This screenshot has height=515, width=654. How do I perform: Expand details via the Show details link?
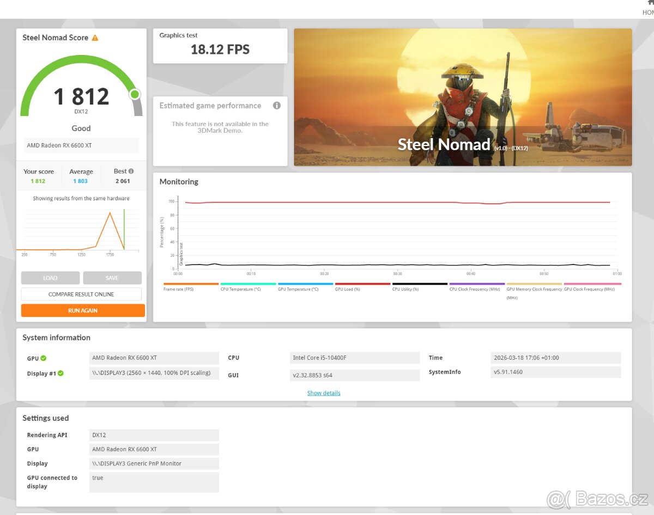[x=324, y=393]
